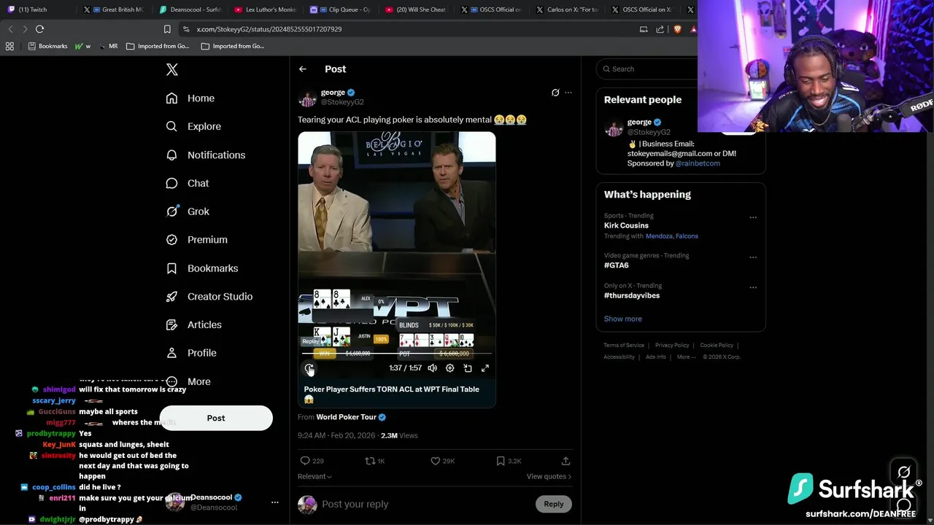Open more options for #GTA6 trend
Screen dimensions: 934x525
753,257
